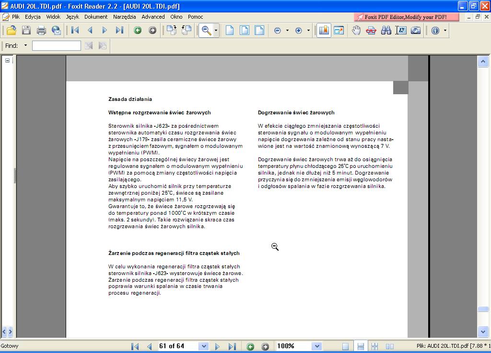
Task: Open the Dokument menu
Action: [x=96, y=17]
